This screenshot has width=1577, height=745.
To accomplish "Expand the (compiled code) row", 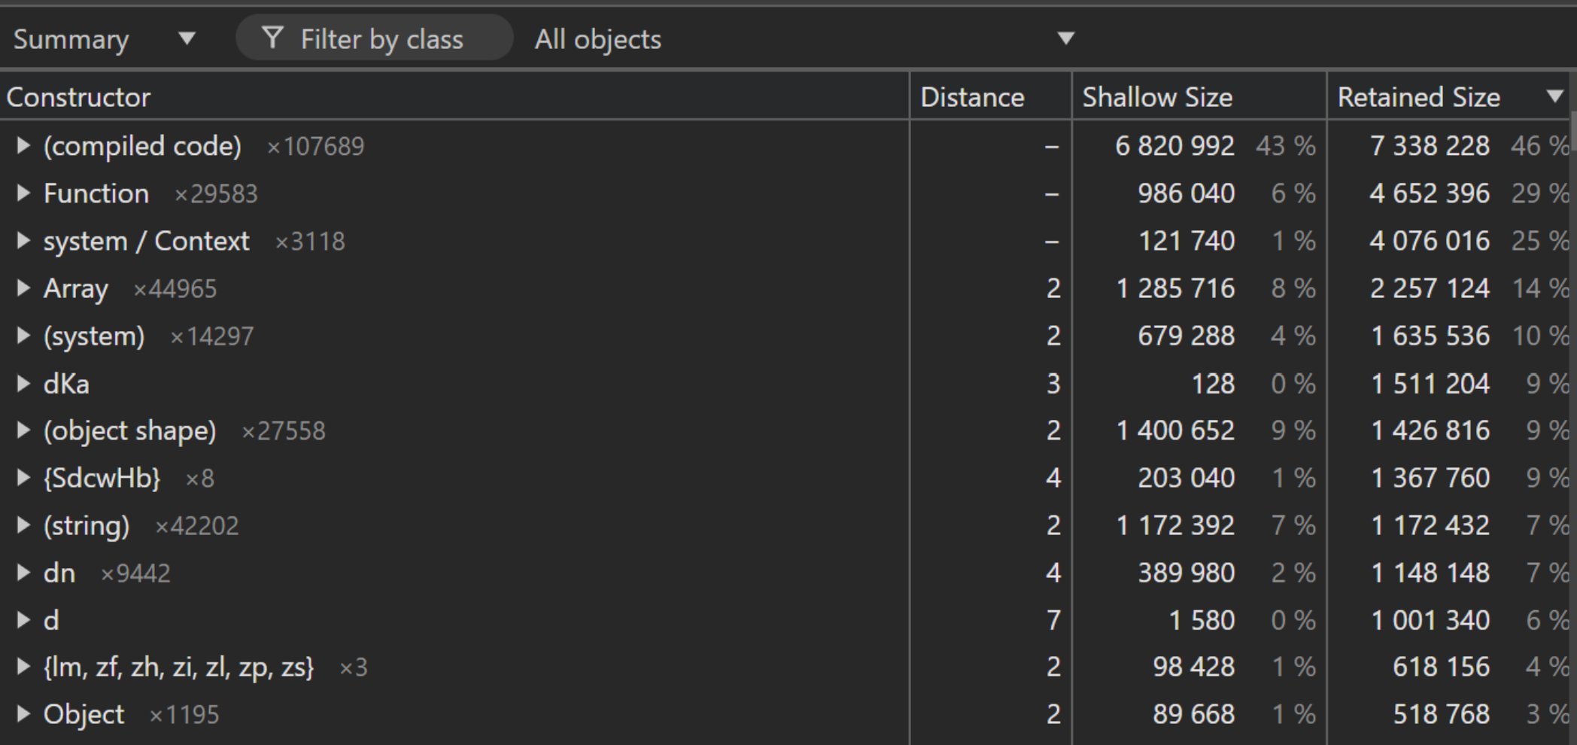I will pyautogui.click(x=23, y=146).
